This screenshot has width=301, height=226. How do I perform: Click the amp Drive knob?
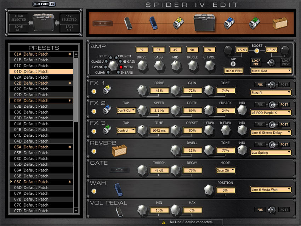(142, 65)
